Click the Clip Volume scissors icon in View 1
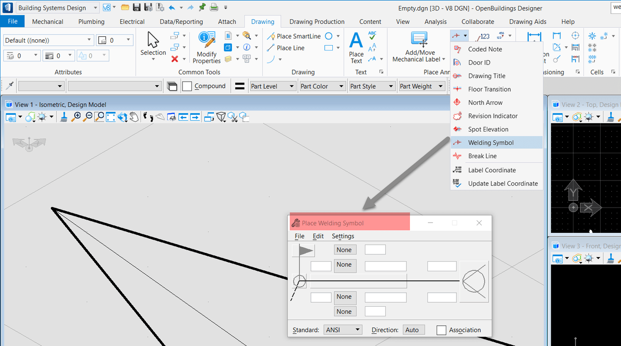Viewport: 621px width, 346px height. (233, 117)
